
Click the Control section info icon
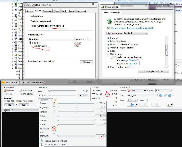coord(46,87)
